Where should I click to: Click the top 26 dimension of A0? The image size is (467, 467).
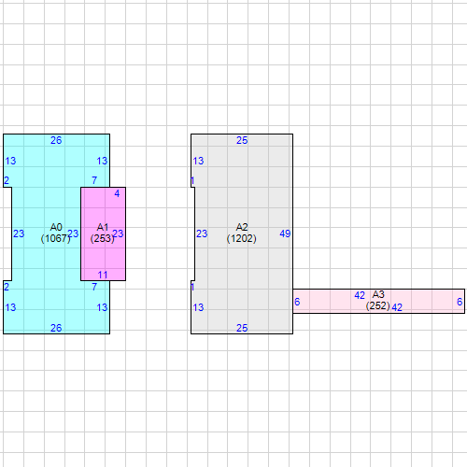[56, 140]
